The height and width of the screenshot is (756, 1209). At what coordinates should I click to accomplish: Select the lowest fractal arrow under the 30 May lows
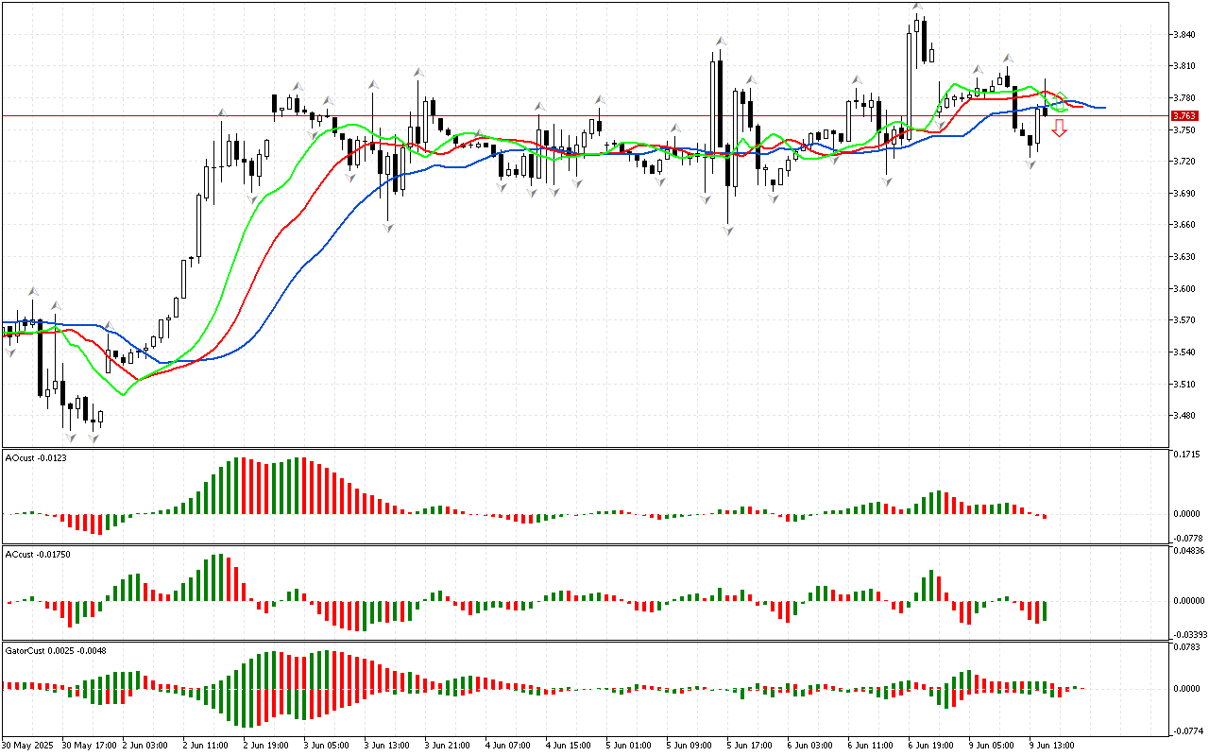coord(70,437)
